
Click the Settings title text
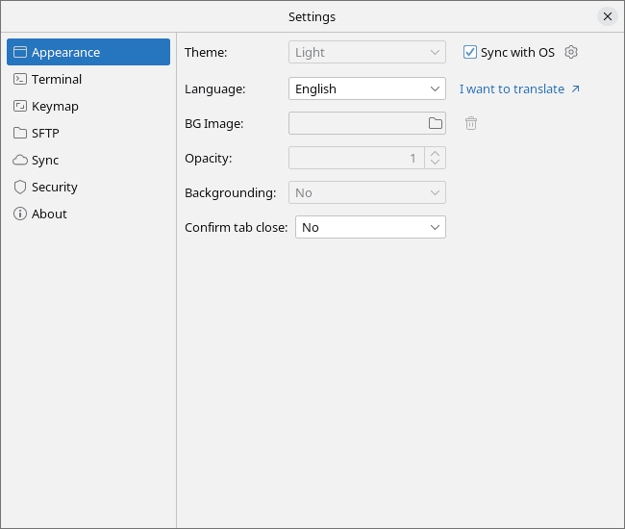click(x=312, y=17)
